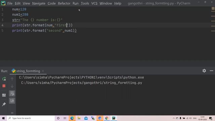Open the Help menu
Viewport: 215px width, 121px height.
[118, 3]
